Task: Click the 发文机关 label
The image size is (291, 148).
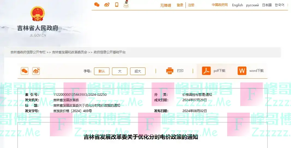Action: pos(32,100)
